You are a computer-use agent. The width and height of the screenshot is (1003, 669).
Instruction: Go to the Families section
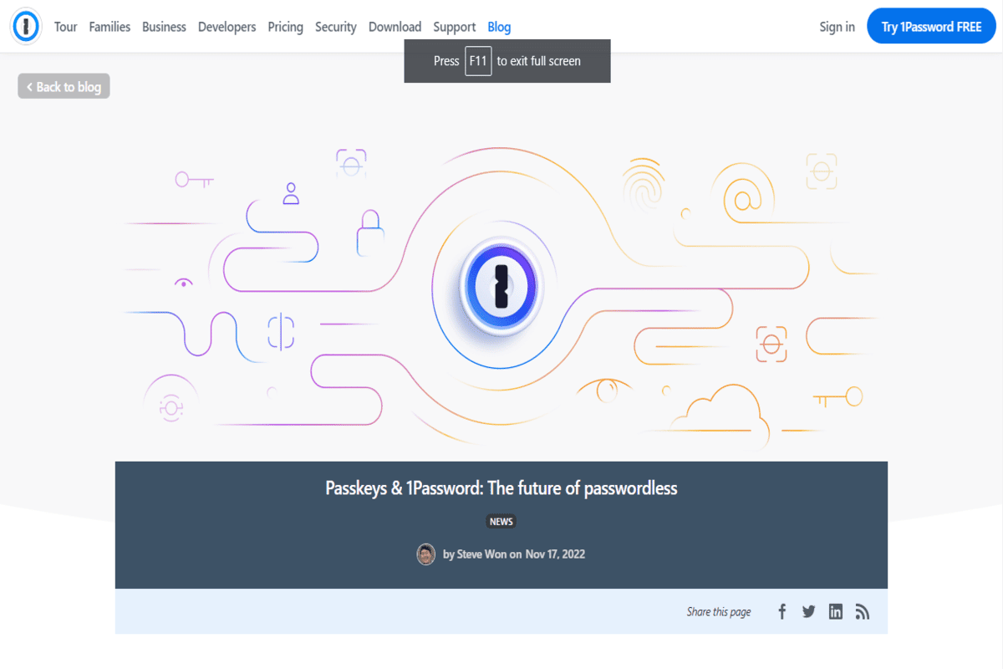[x=109, y=27]
